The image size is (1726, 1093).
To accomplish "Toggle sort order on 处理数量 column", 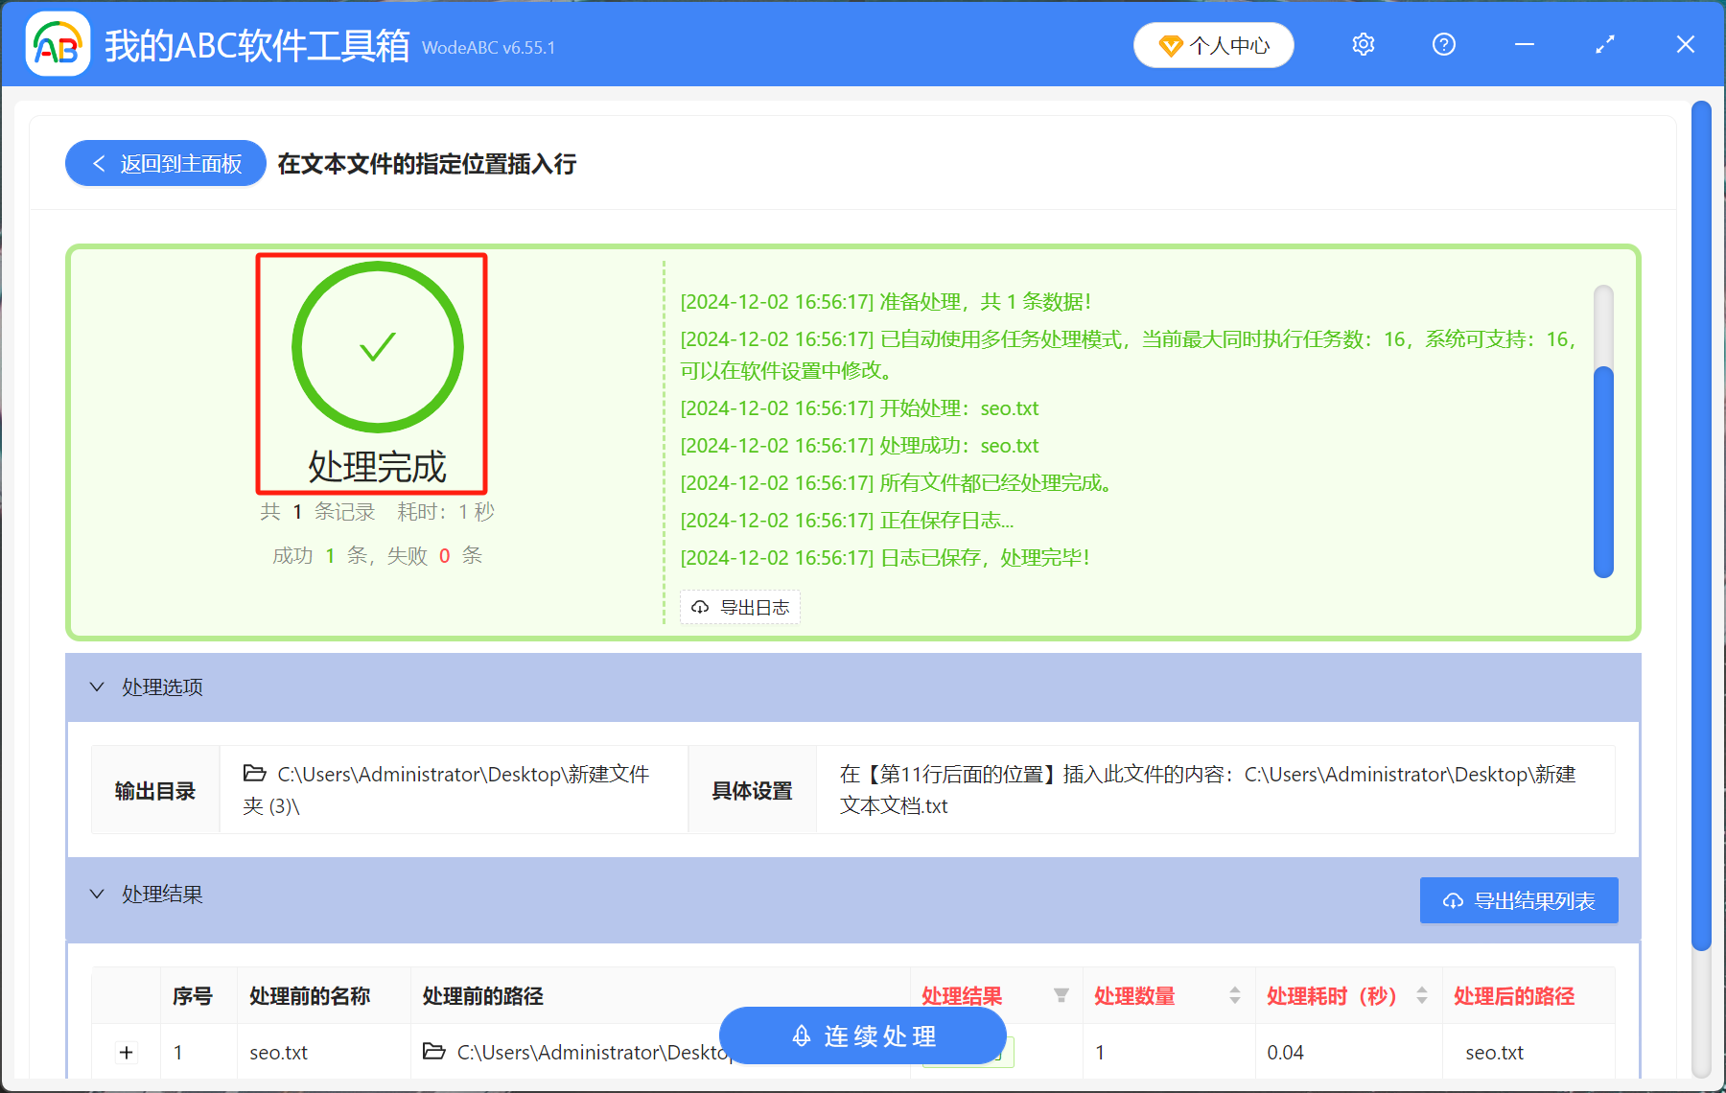I will 1233,996.
